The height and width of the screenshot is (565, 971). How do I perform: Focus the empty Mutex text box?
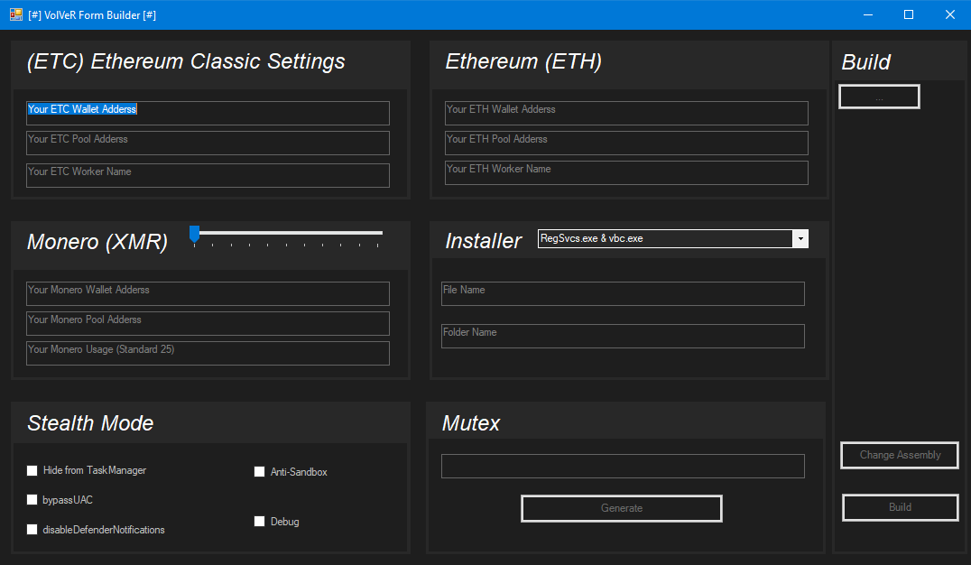[x=623, y=467]
